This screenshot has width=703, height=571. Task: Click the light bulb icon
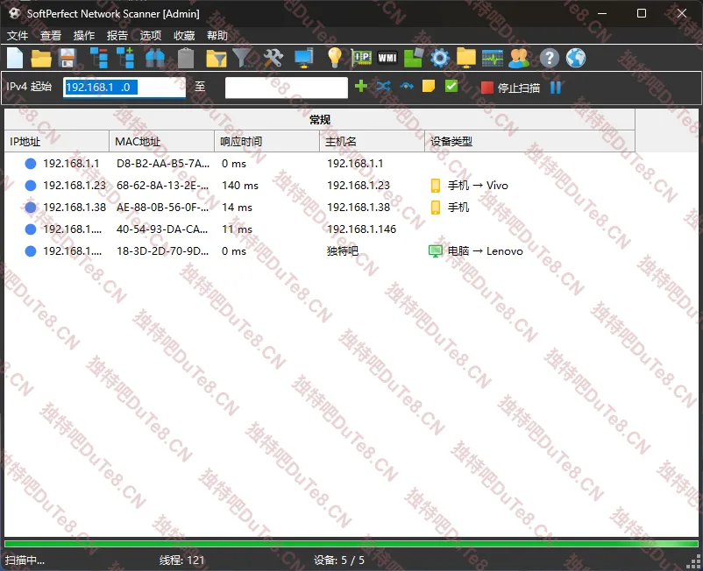[x=335, y=58]
